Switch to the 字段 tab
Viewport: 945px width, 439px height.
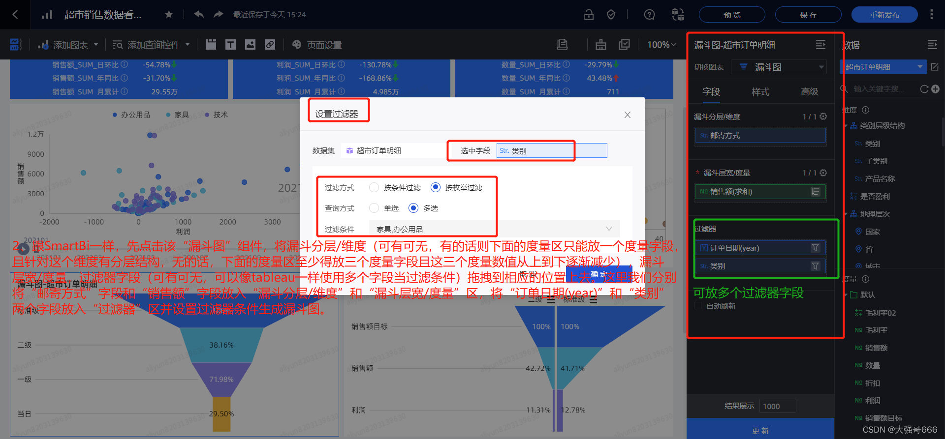[711, 92]
